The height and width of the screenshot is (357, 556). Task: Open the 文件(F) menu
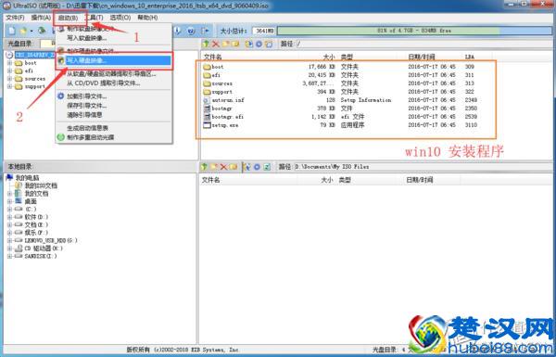click(x=14, y=18)
